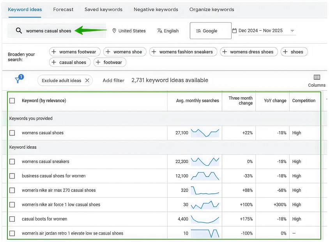Sort by Avg. monthly searches column
The width and height of the screenshot is (329, 242).
point(198,101)
